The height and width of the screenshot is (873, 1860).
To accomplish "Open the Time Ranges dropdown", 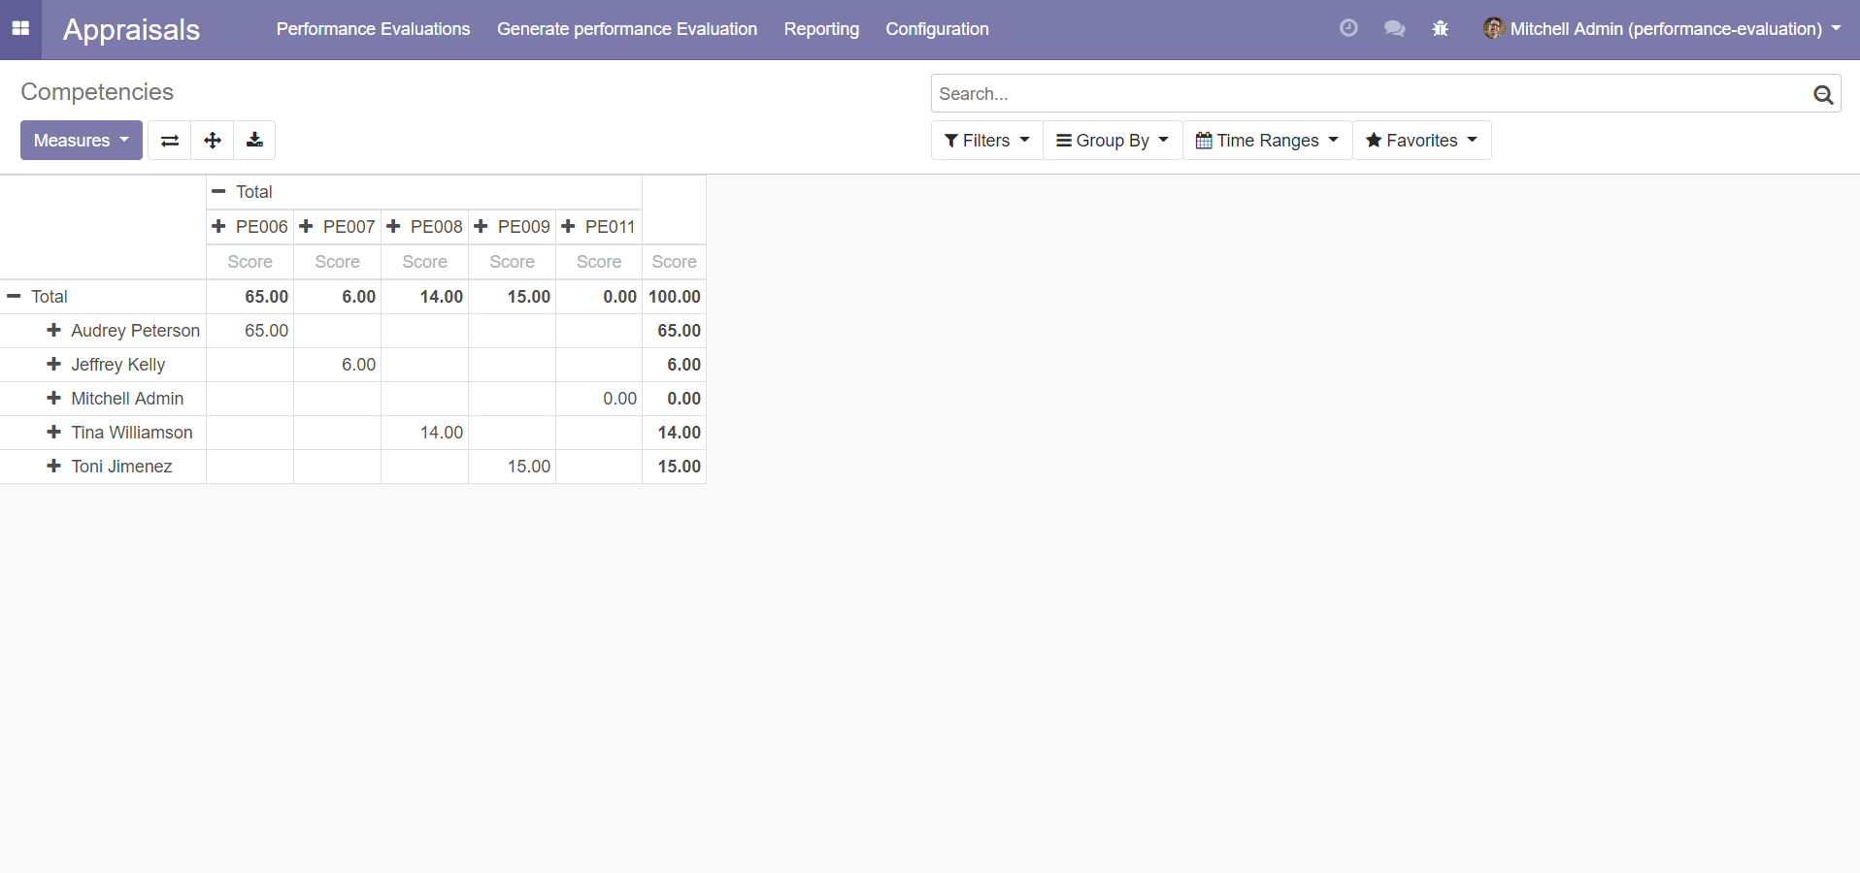I will coord(1267,141).
